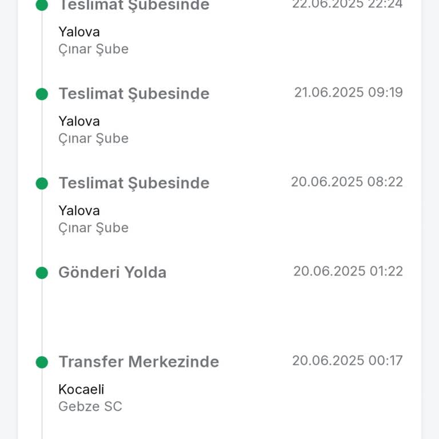Open Çınar Şube under the 20.06.2025 08:22 entry
The image size is (439, 439).
[93, 228]
